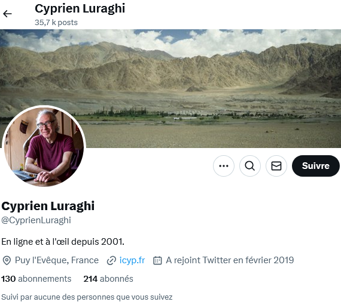Click 'Suivi par aucune des personnes' text
The height and width of the screenshot is (308, 341).
click(x=87, y=297)
